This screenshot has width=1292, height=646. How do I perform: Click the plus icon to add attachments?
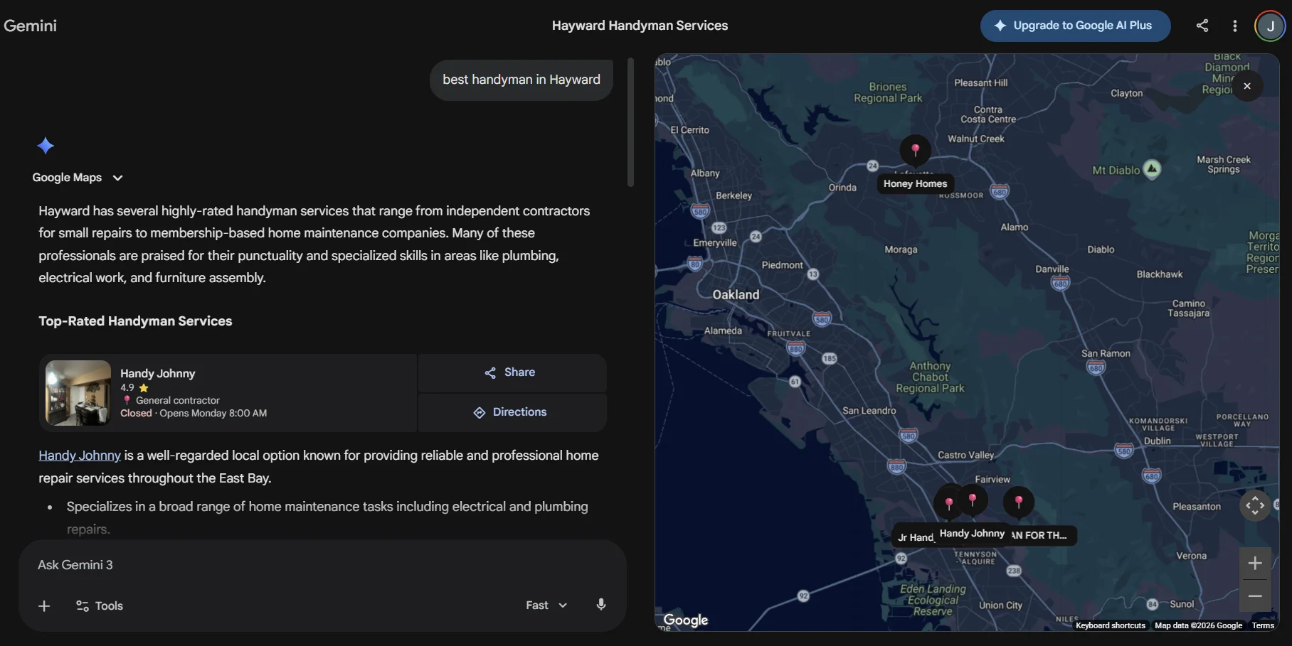pyautogui.click(x=43, y=606)
